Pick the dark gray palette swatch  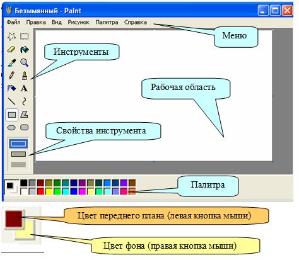click(32, 183)
